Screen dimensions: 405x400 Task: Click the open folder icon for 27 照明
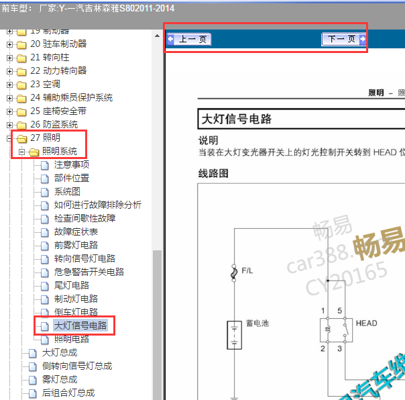click(21, 139)
